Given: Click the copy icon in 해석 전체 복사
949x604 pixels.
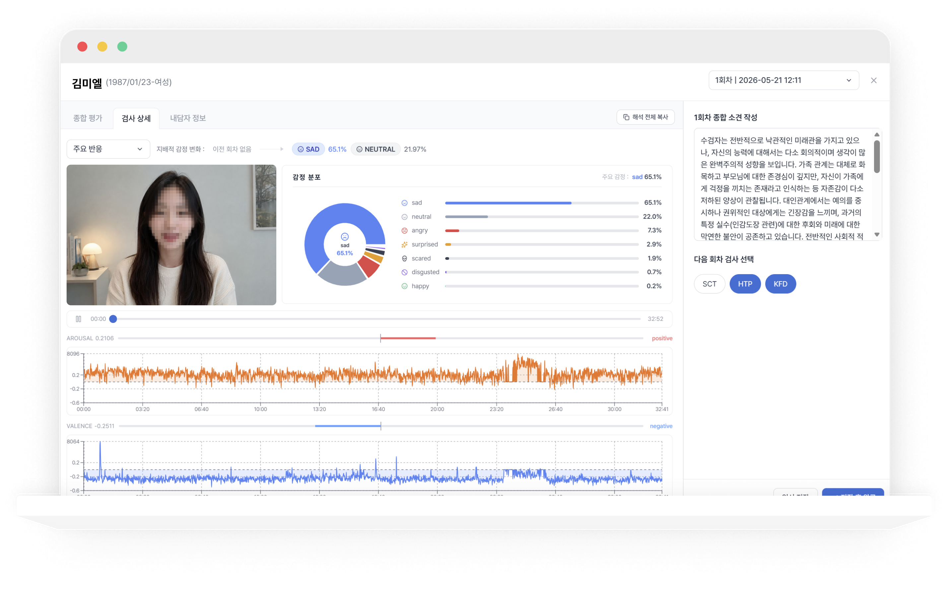Looking at the screenshot, I should 626,117.
